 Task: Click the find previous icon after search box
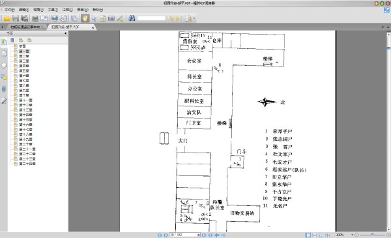tap(171, 18)
